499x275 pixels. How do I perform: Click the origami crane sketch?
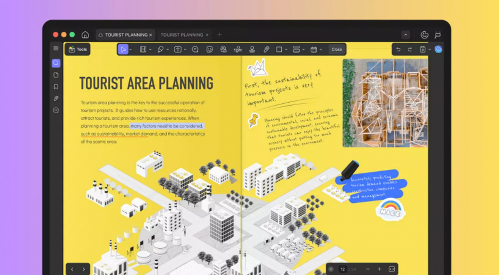coord(257,67)
